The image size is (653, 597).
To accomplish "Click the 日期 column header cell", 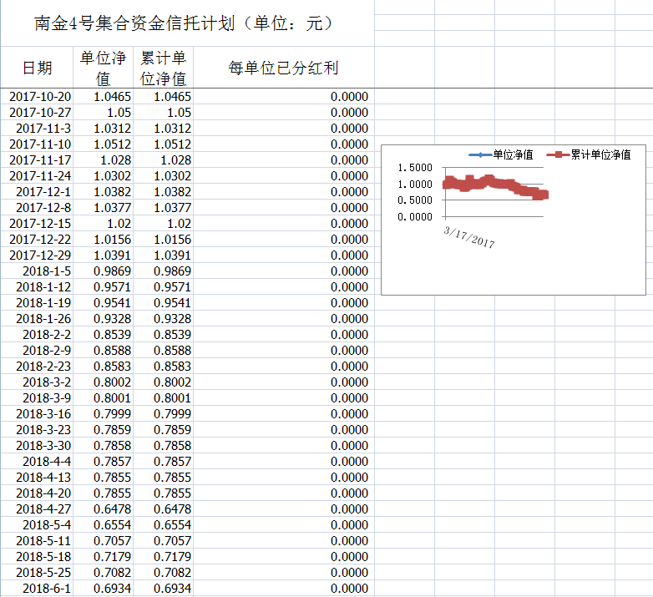I will click(37, 68).
